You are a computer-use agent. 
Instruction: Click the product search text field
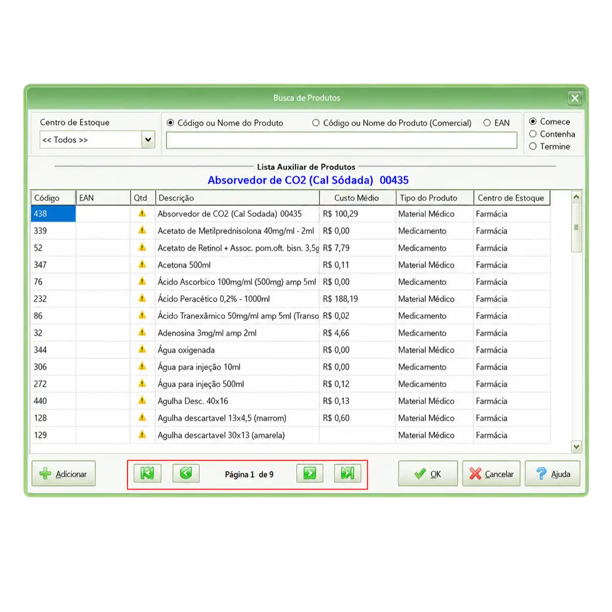342,140
